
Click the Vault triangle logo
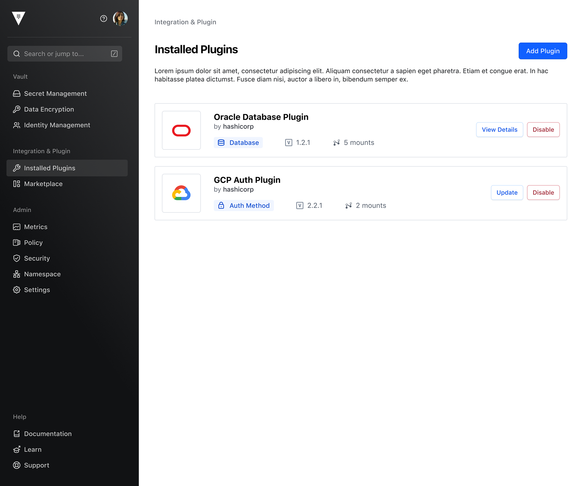18,18
